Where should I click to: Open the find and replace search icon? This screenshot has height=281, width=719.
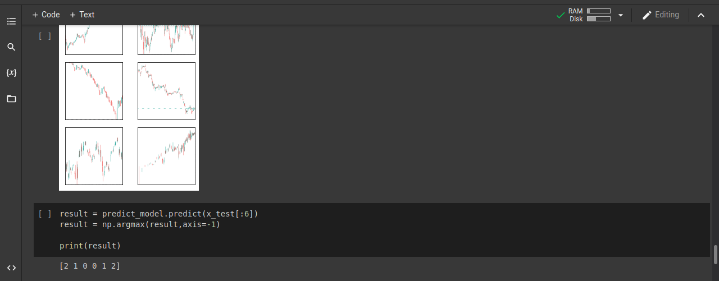(x=11, y=47)
